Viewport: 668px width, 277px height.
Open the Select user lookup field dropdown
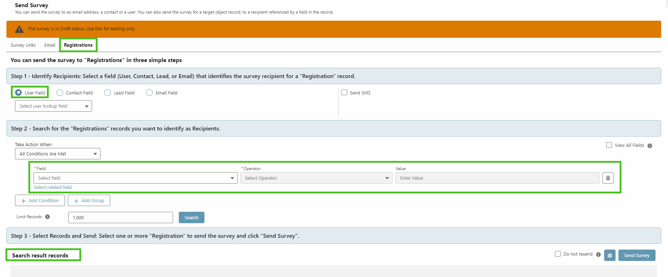click(x=53, y=106)
